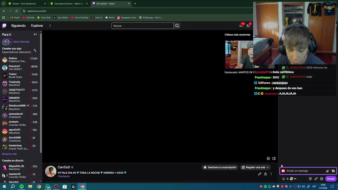Open the Carro Kick bookmark

(44, 17)
